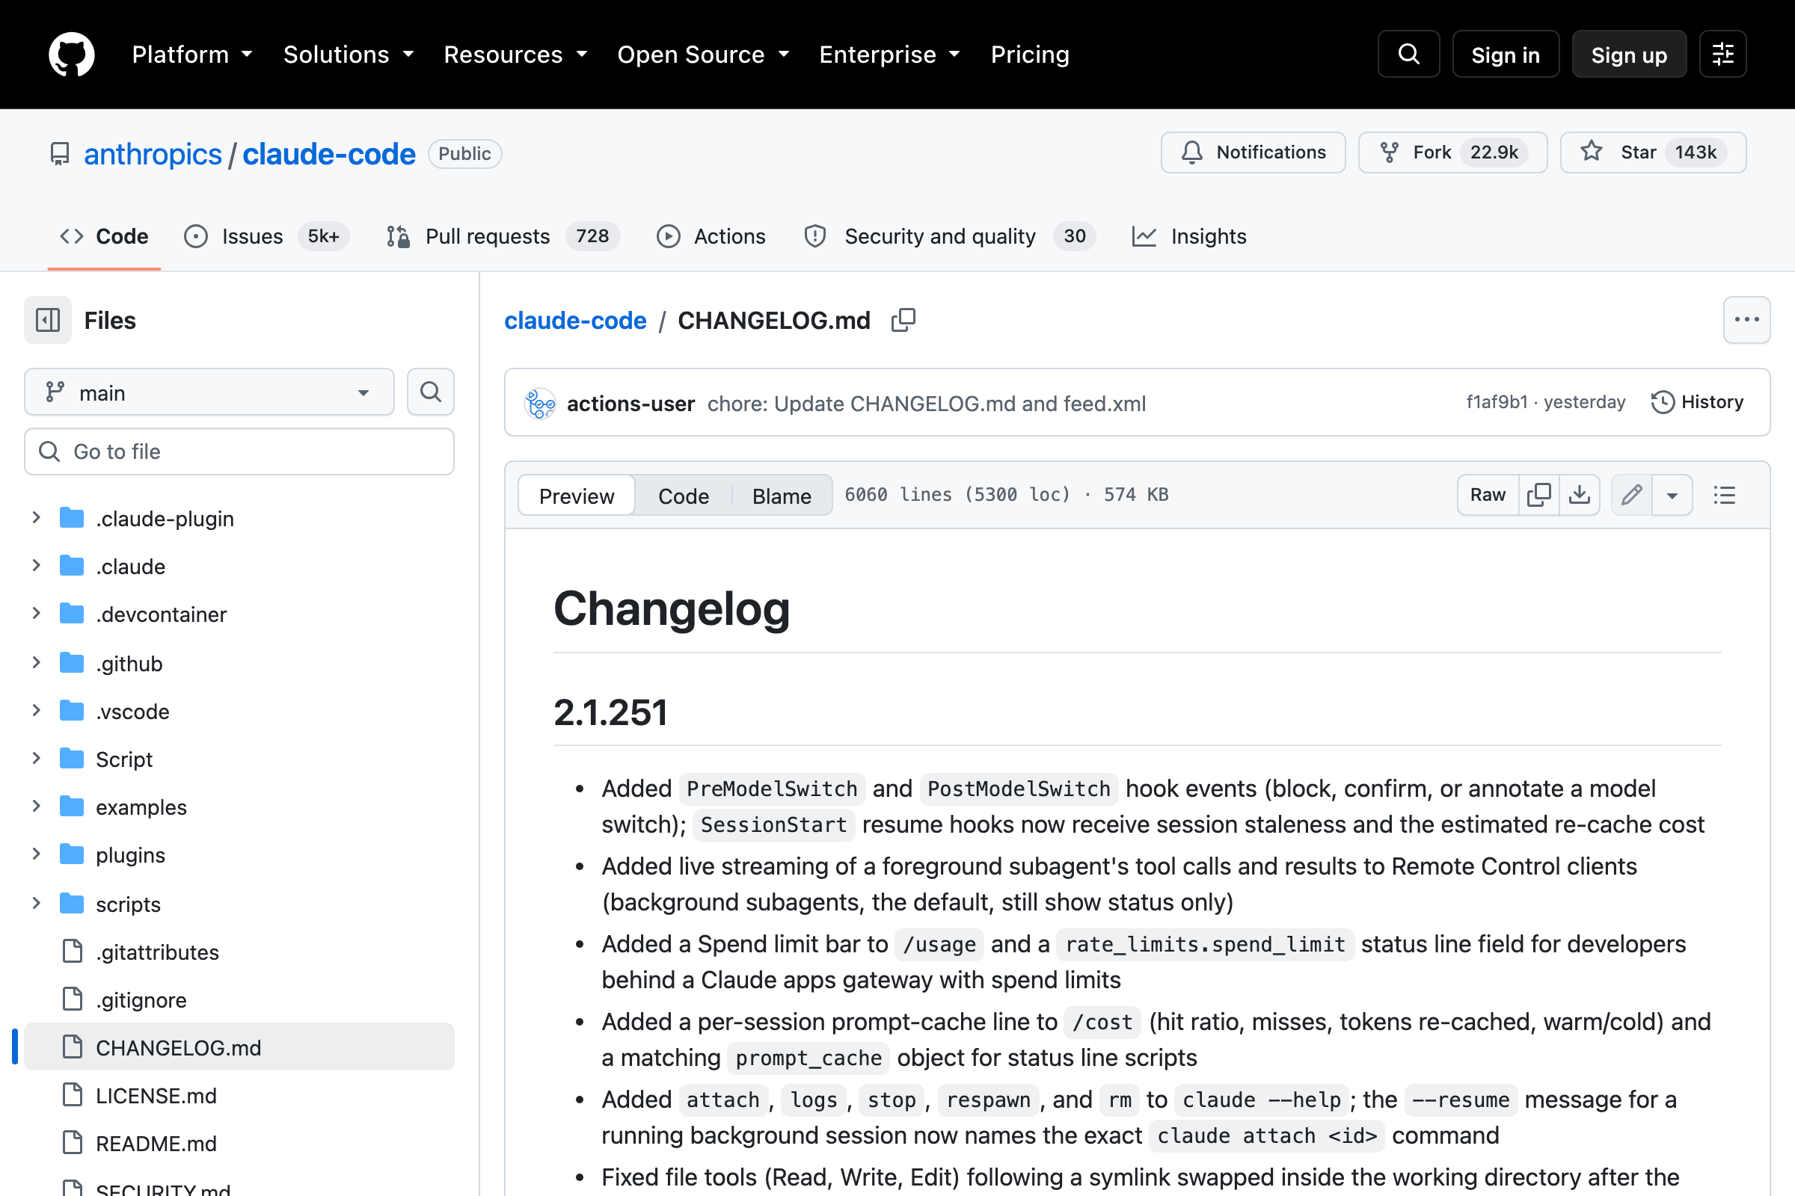Open the actions-user profile link
This screenshot has width=1795, height=1196.
[x=630, y=404]
